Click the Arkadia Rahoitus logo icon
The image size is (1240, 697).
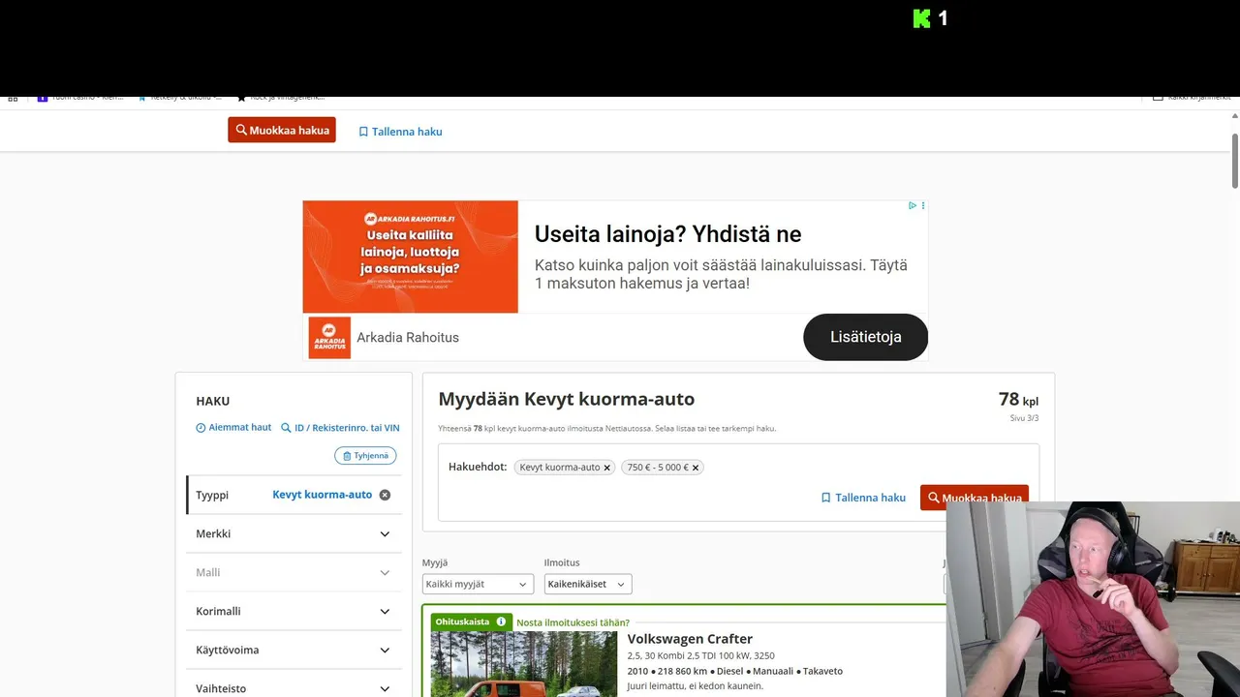pyautogui.click(x=329, y=338)
